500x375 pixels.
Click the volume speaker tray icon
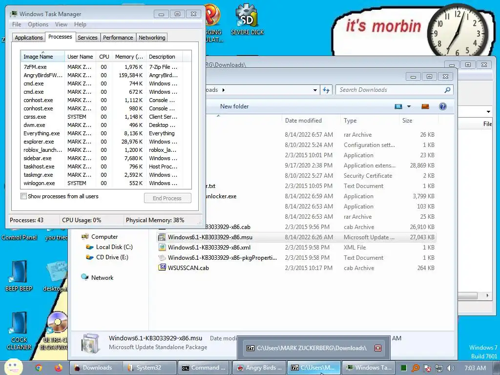pos(451,368)
